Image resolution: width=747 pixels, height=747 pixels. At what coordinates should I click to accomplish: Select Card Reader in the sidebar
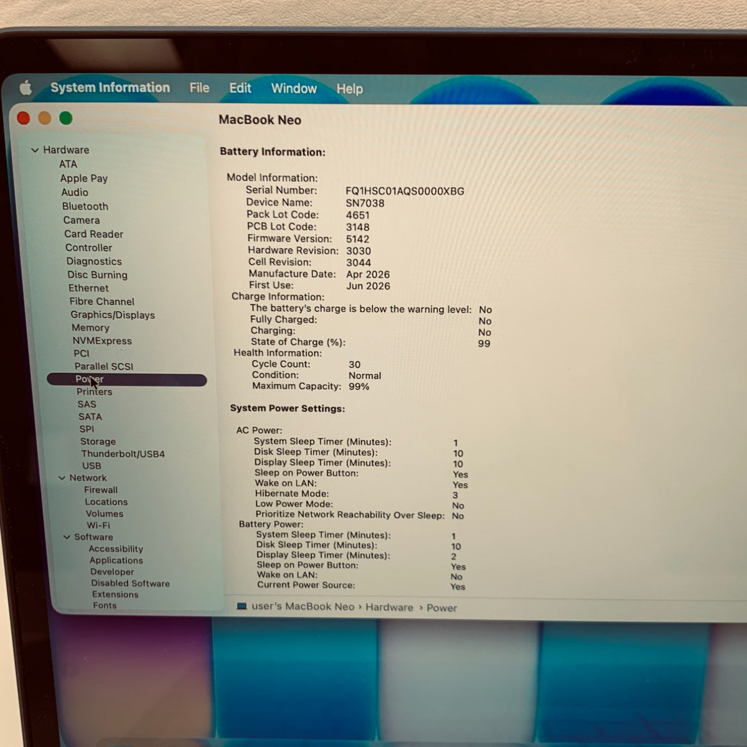point(93,234)
